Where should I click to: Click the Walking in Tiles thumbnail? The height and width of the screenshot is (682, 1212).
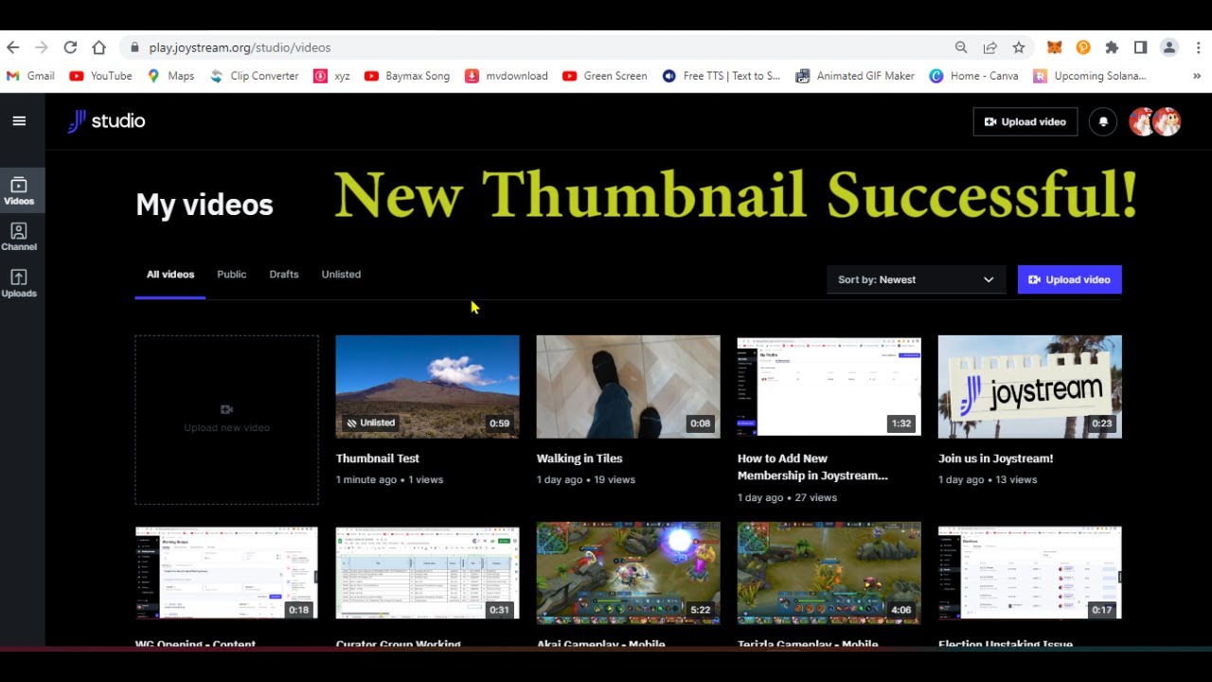tap(628, 386)
